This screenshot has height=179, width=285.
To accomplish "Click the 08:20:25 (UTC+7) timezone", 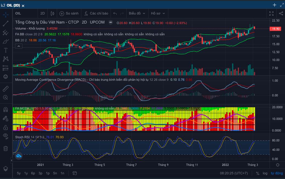I will click(x=234, y=173).
